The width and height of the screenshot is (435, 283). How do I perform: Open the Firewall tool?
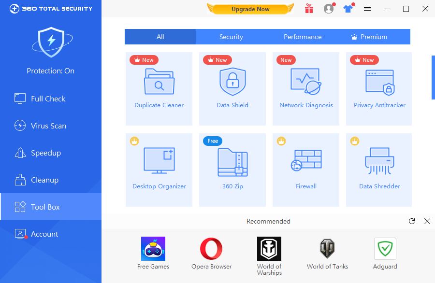tap(306, 170)
